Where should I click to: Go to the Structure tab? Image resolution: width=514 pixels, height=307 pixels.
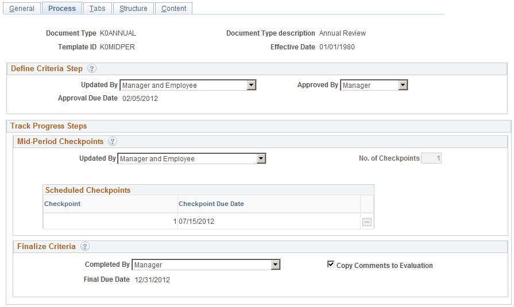(133, 8)
